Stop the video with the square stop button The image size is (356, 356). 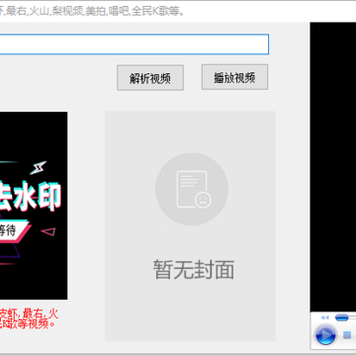click(x=347, y=335)
